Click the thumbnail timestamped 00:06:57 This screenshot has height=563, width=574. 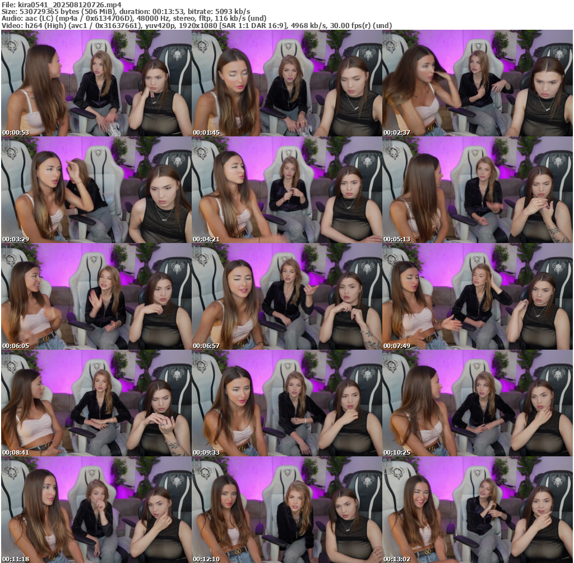(x=287, y=296)
